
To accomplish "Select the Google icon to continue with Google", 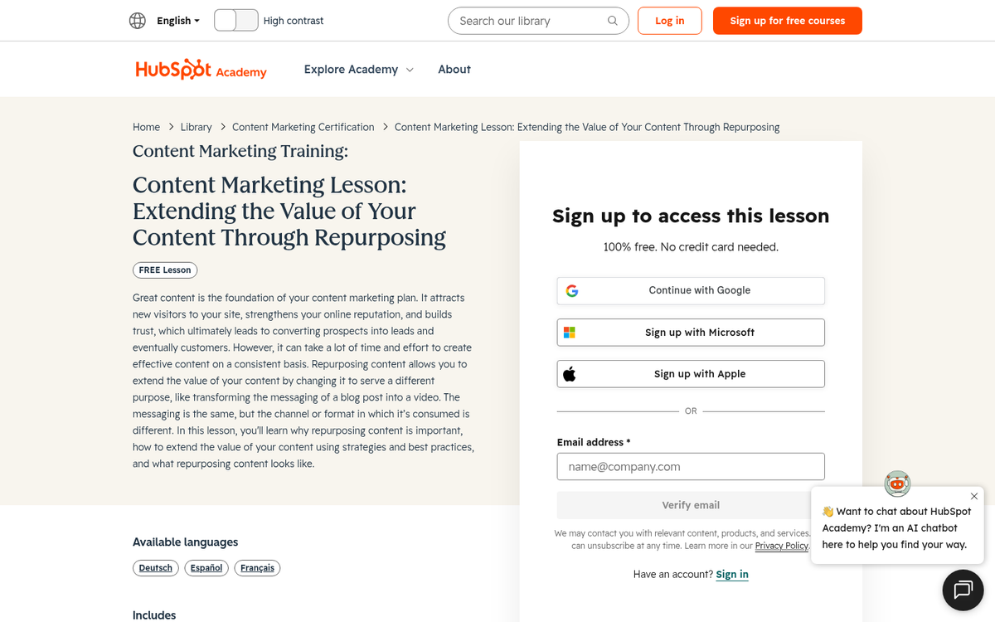I will (572, 290).
